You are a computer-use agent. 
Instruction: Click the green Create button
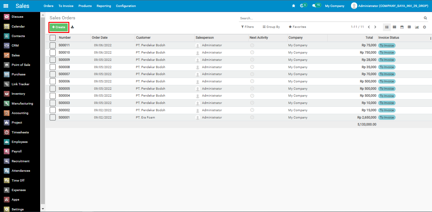[59, 27]
